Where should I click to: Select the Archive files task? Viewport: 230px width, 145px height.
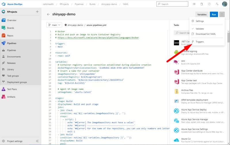199,92
